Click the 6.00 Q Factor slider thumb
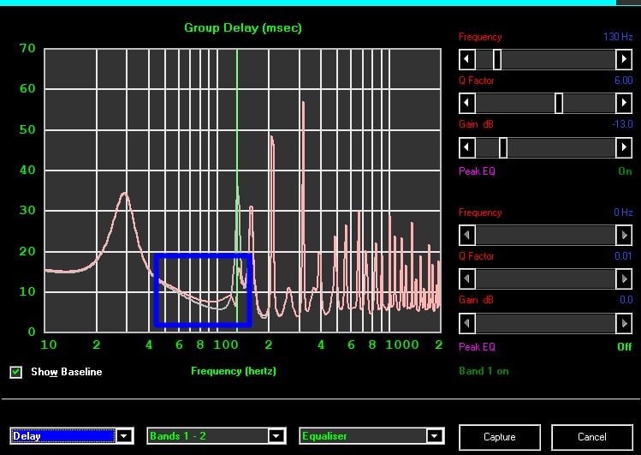This screenshot has height=455, width=641. (x=559, y=103)
